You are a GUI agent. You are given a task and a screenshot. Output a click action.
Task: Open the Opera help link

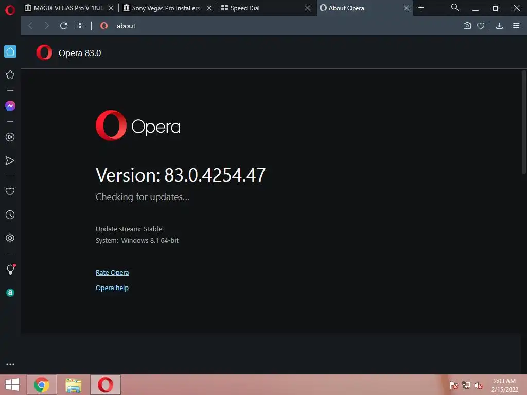coord(112,288)
